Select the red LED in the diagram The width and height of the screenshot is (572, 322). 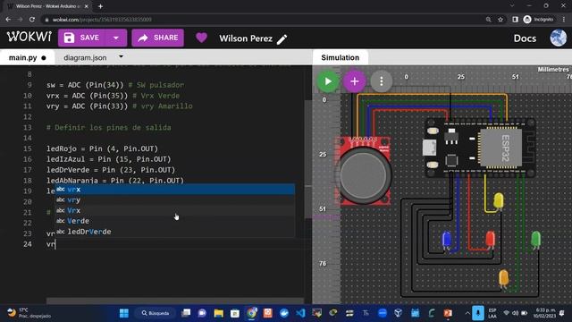pyautogui.click(x=491, y=240)
